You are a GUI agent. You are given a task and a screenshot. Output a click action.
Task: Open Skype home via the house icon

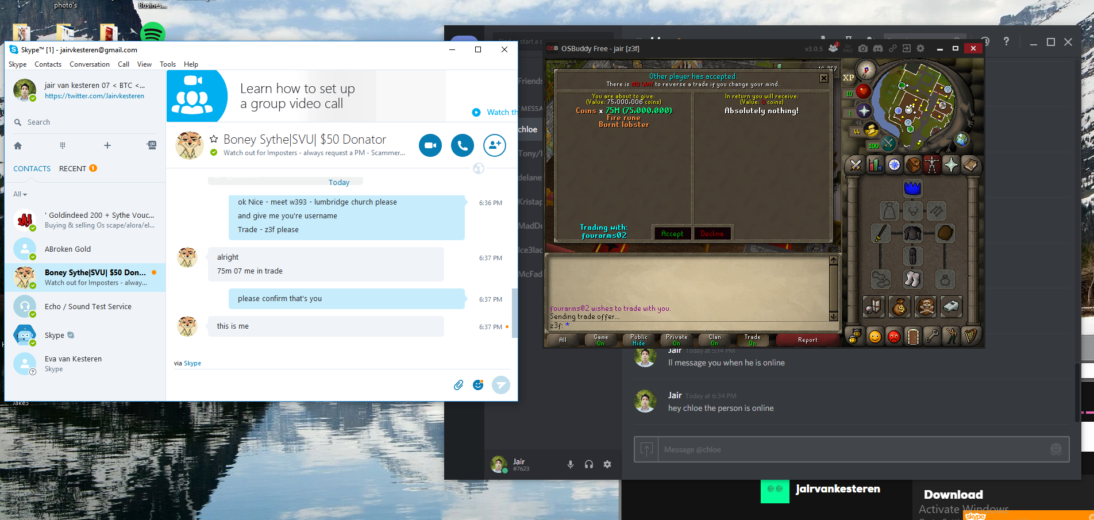18,145
